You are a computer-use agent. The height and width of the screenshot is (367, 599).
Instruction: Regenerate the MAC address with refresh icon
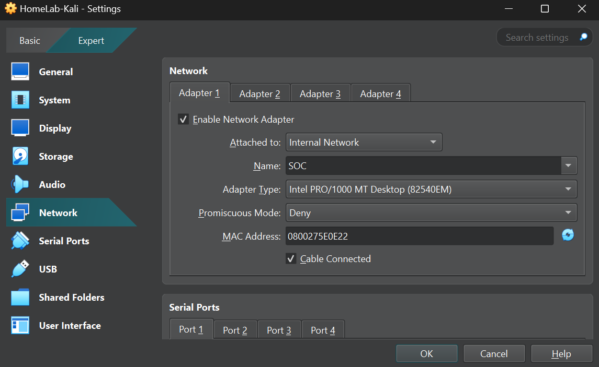tap(568, 235)
